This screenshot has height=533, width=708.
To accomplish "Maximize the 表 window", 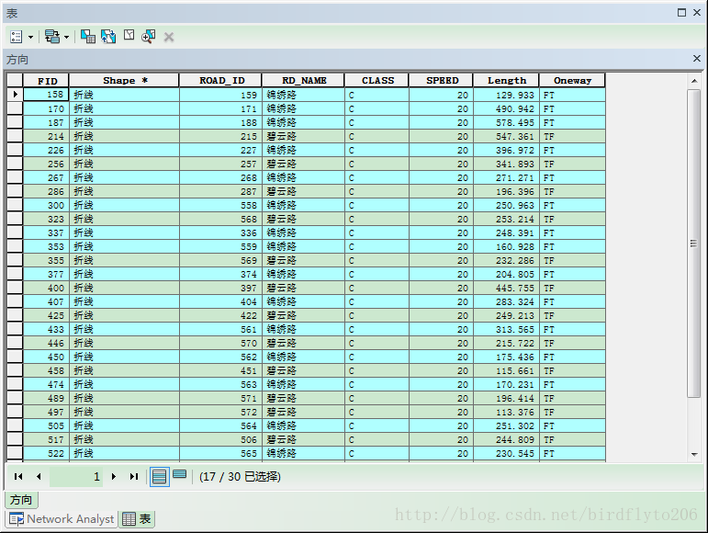I will click(681, 13).
